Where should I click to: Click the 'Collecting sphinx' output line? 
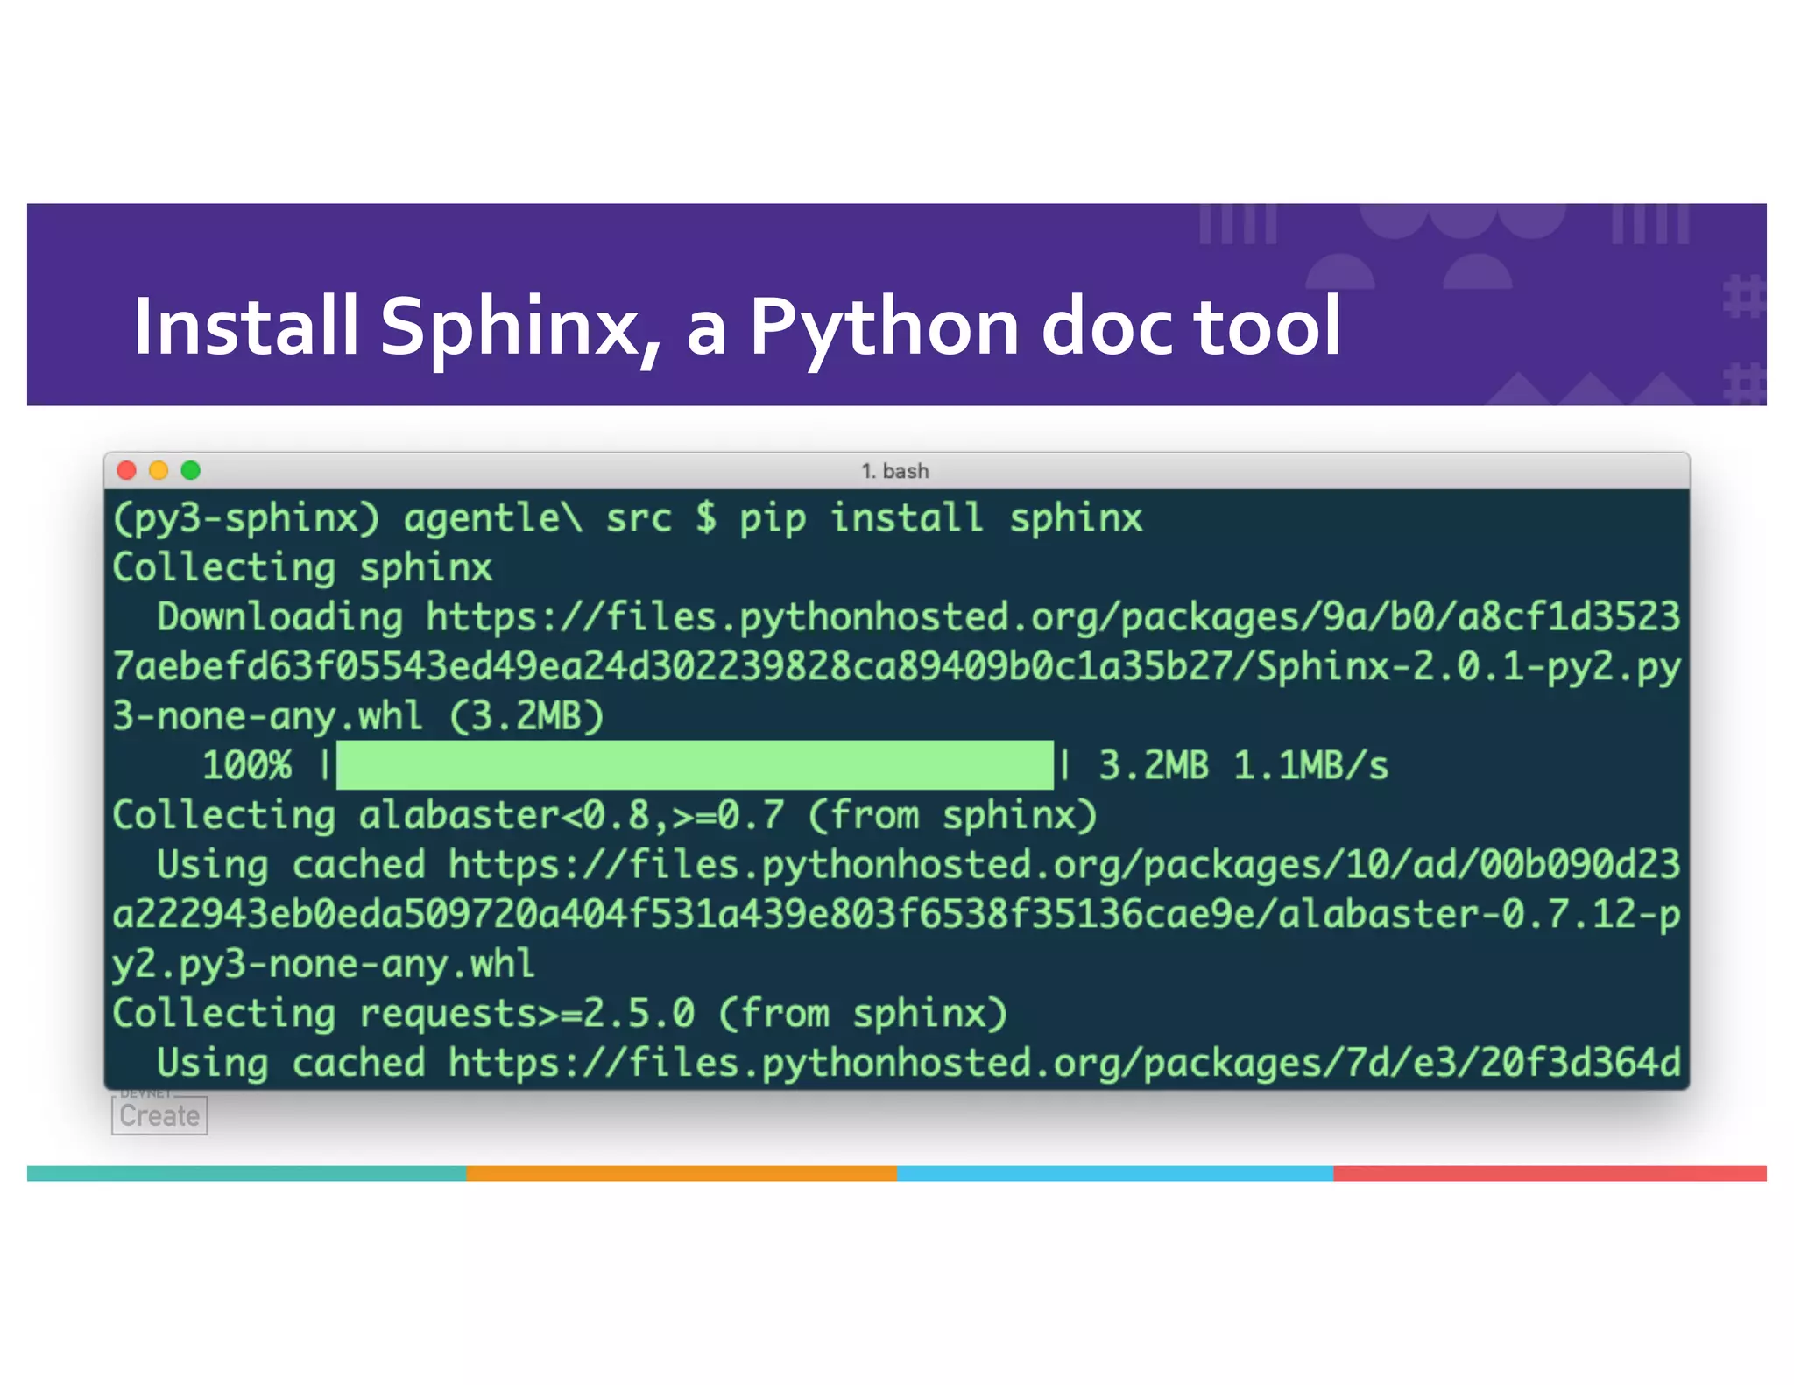pyautogui.click(x=302, y=567)
